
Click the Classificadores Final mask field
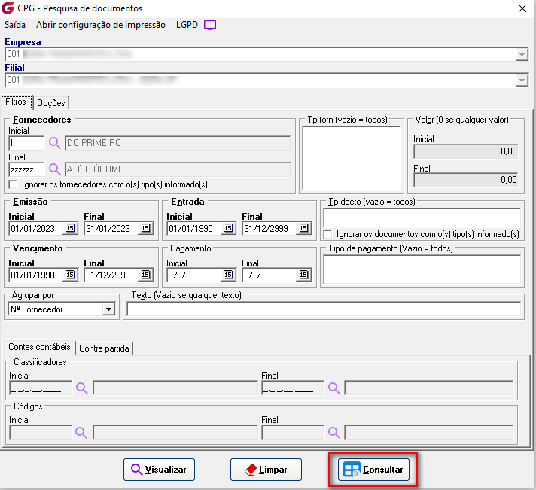pos(293,388)
